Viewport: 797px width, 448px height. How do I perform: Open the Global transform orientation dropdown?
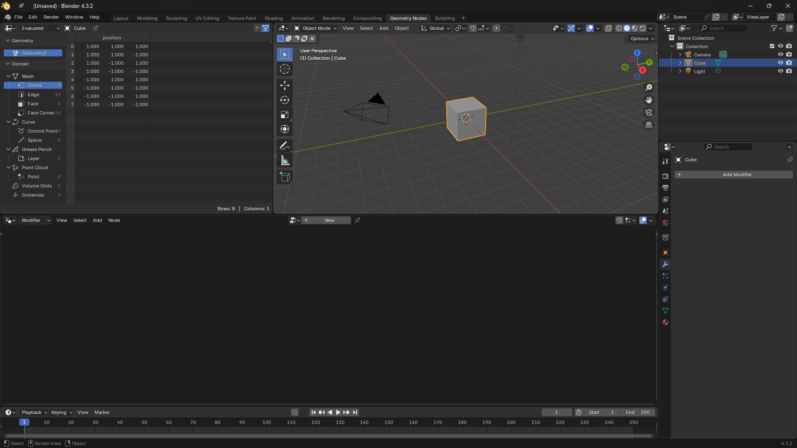point(435,28)
